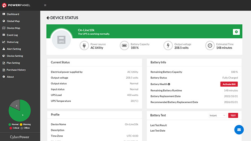The image size is (251, 141).
Task: Click the 2026/05/01 recommended date
Action: 231,102
